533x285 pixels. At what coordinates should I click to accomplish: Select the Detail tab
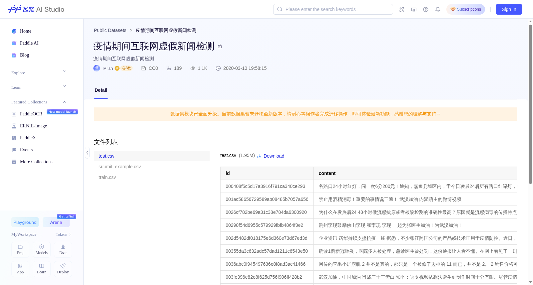101,90
